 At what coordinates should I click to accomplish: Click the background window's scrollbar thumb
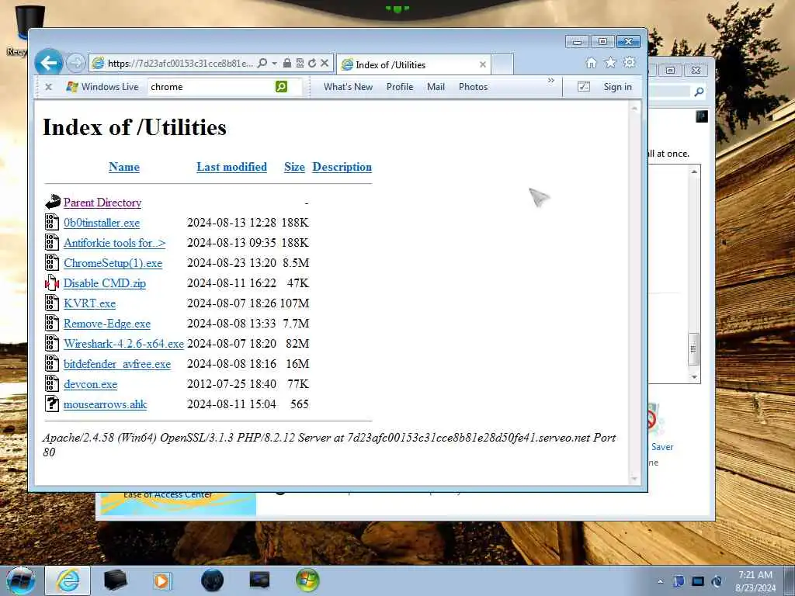[694, 348]
